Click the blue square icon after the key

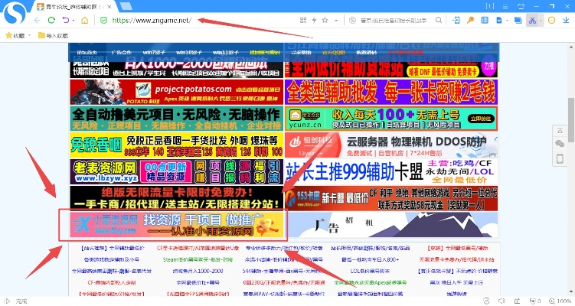(x=485, y=20)
